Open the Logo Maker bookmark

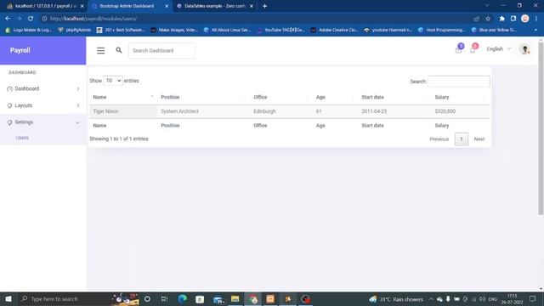28,31
